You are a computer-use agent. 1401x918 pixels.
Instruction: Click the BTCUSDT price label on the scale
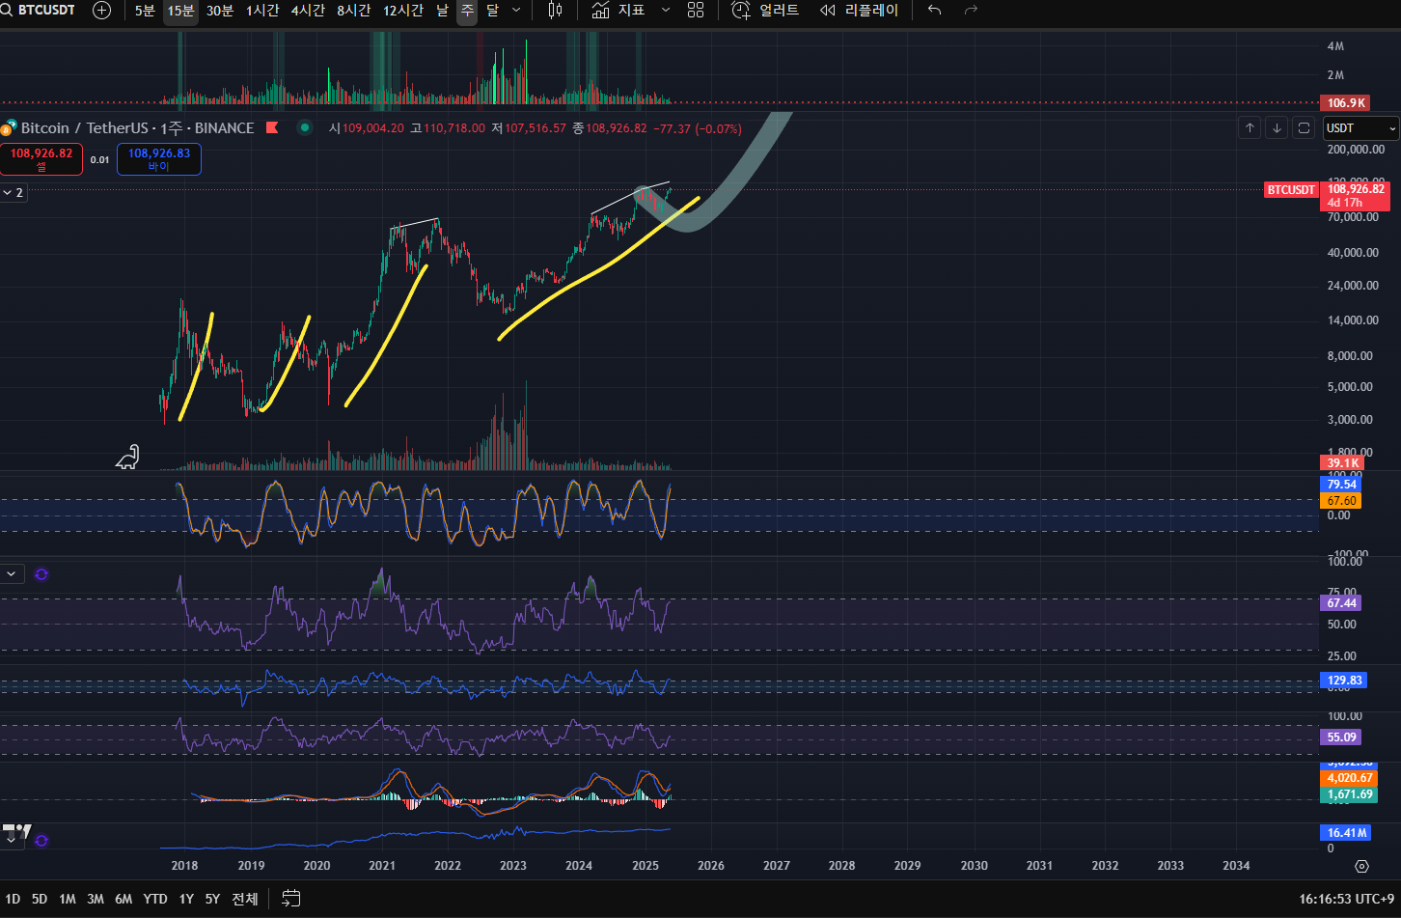[x=1291, y=190]
